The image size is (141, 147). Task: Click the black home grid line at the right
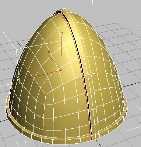131,85
